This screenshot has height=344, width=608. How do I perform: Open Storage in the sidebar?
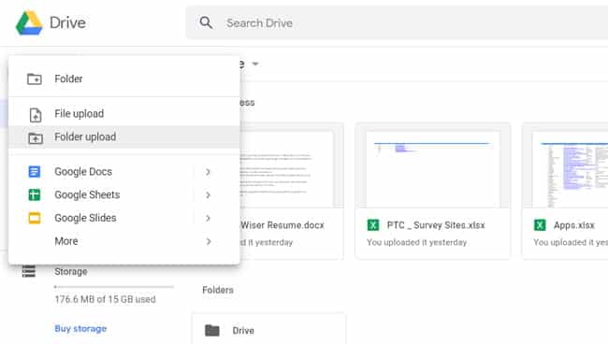click(x=70, y=272)
